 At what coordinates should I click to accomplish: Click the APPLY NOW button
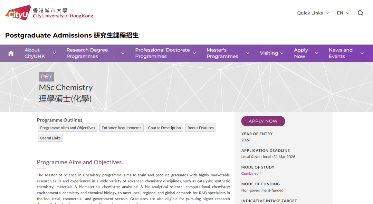click(263, 121)
